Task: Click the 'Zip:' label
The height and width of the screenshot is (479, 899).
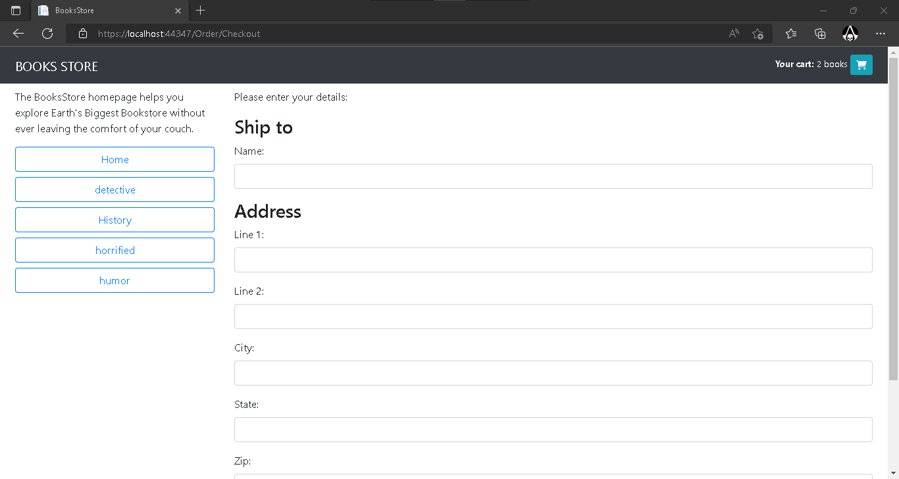Action: tap(242, 461)
